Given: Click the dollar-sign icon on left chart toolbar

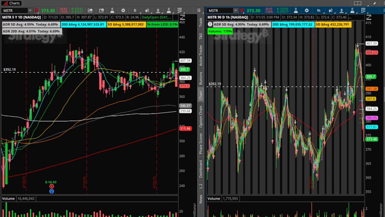Looking at the screenshot, I should coord(158,10).
